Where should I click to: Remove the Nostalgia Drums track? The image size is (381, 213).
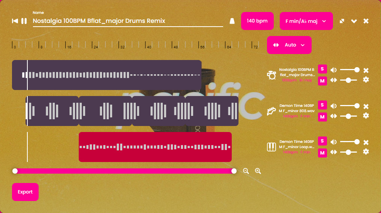(366, 70)
